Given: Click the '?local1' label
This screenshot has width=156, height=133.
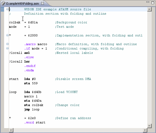Looking at the screenshot, I should [x=16, y=53].
